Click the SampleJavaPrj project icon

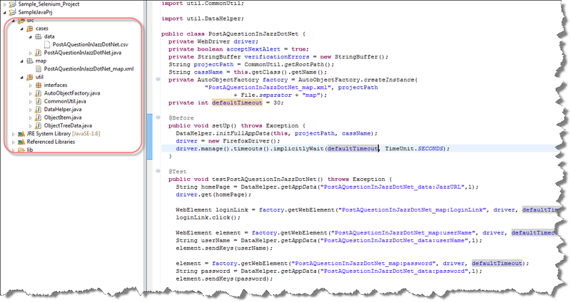pyautogui.click(x=13, y=12)
